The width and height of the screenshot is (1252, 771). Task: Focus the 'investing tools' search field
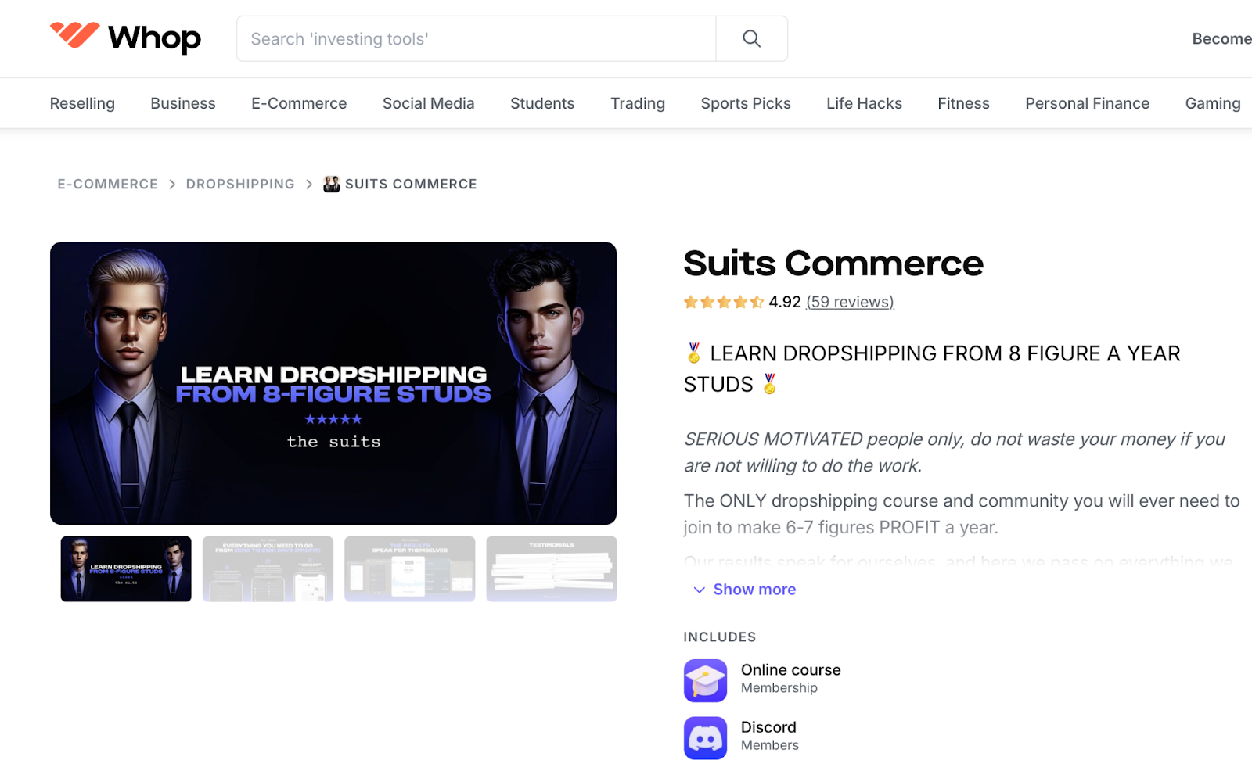476,38
